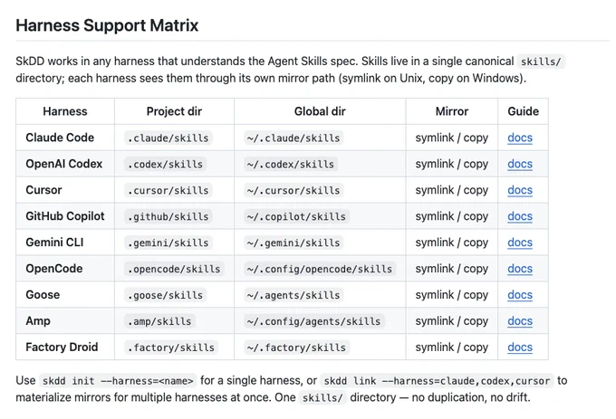Select the Amp harness name
The width and height of the screenshot is (616, 419).
pyautogui.click(x=38, y=321)
